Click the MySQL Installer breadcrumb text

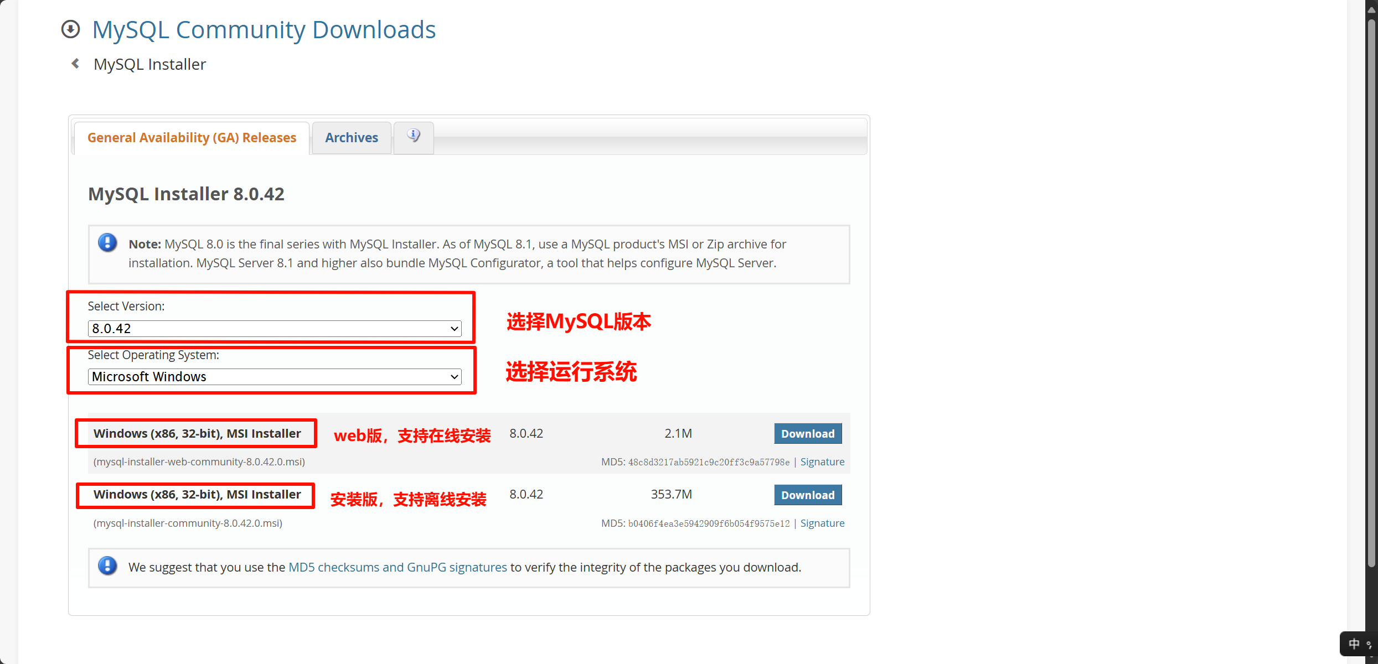(149, 64)
